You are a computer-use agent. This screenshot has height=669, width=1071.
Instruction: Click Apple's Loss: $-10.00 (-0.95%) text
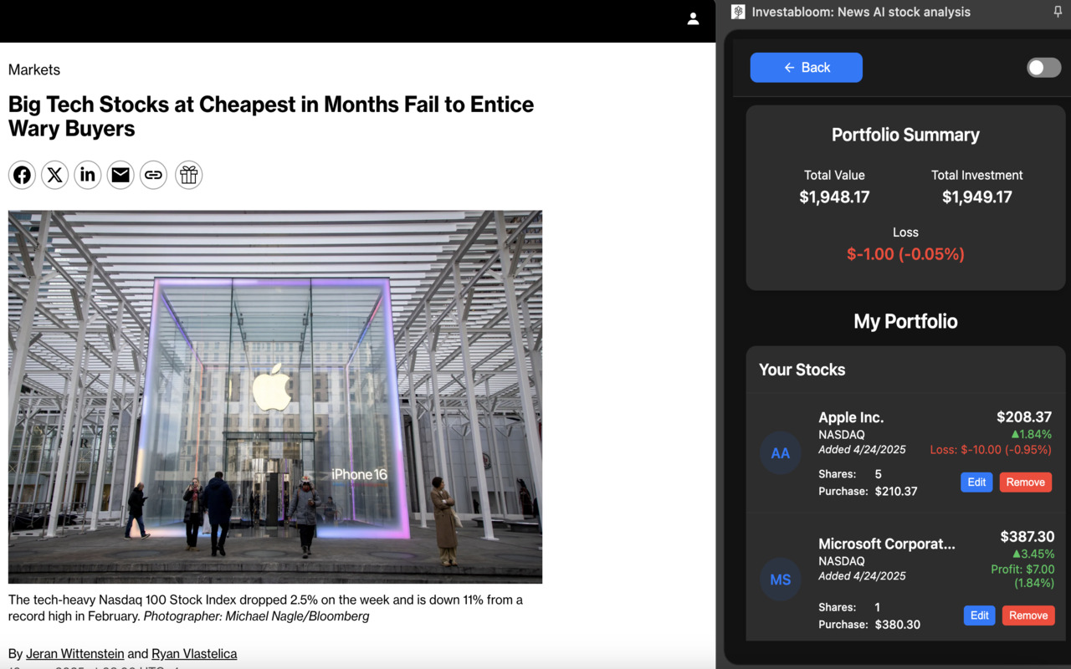pos(991,450)
